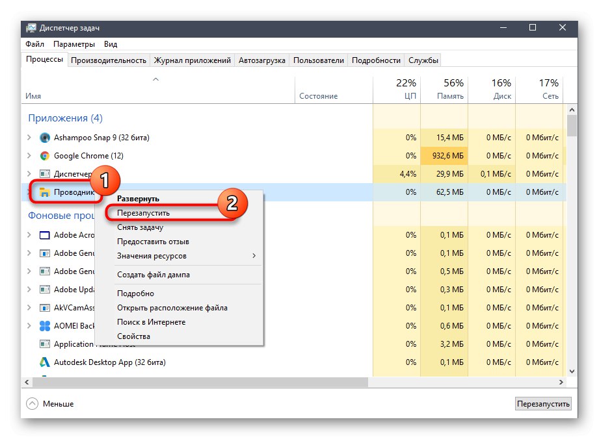Click the horizontal scrollbar left arrow
This screenshot has width=599, height=439.
(27, 382)
